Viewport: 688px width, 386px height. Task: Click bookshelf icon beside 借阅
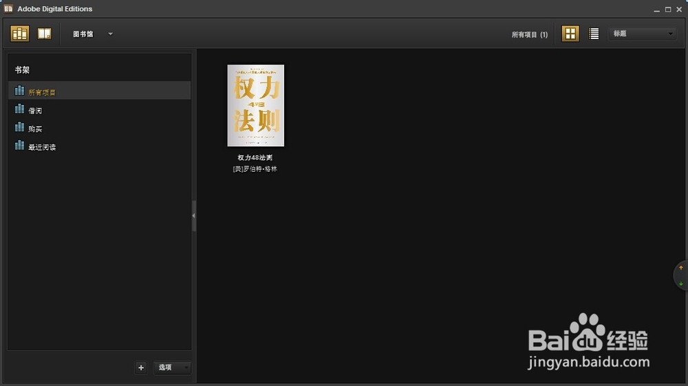[x=19, y=109]
